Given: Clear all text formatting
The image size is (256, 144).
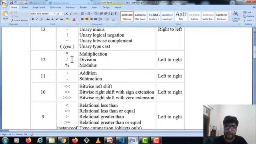Looking at the screenshot, I should click(x=76, y=14).
